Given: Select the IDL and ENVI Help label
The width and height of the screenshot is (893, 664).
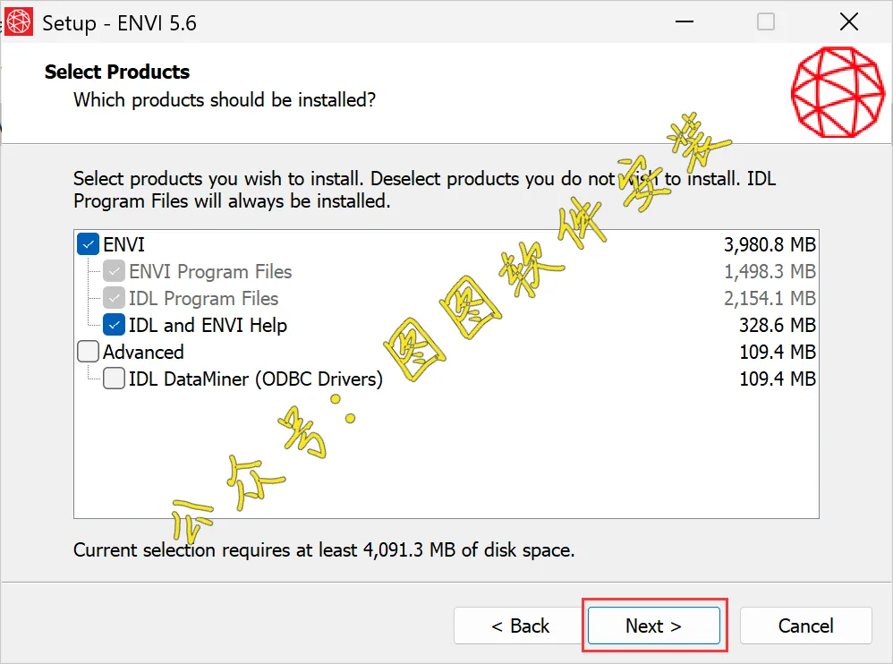Looking at the screenshot, I should tap(208, 325).
